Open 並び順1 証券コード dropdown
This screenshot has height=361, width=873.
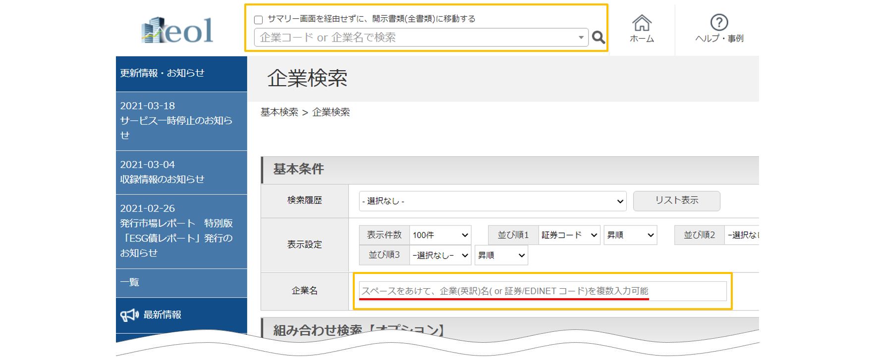(x=569, y=235)
